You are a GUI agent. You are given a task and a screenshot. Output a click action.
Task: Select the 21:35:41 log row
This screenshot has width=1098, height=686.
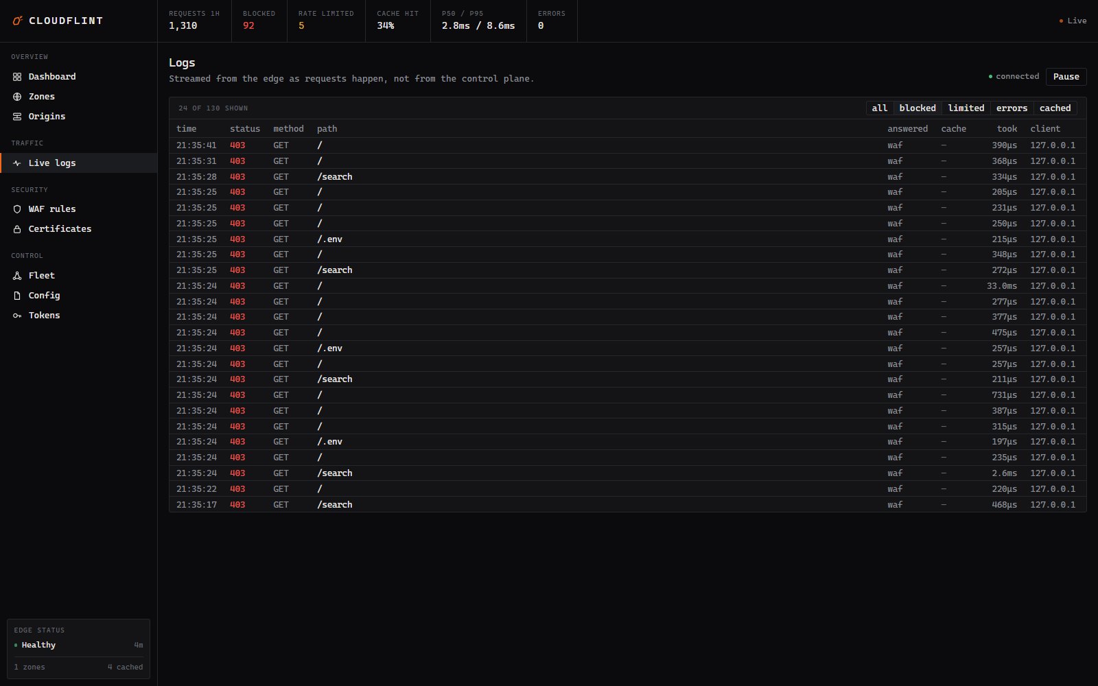pos(627,145)
